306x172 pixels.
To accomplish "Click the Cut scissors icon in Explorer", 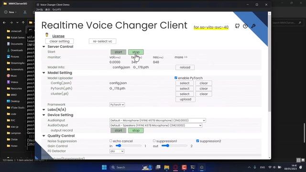I will click(25, 12).
